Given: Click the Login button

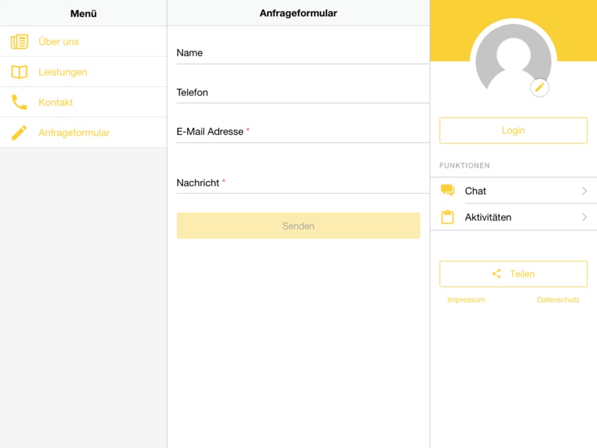Looking at the screenshot, I should click(x=513, y=130).
